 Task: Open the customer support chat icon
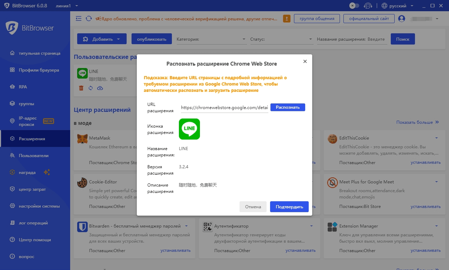click(x=368, y=6)
